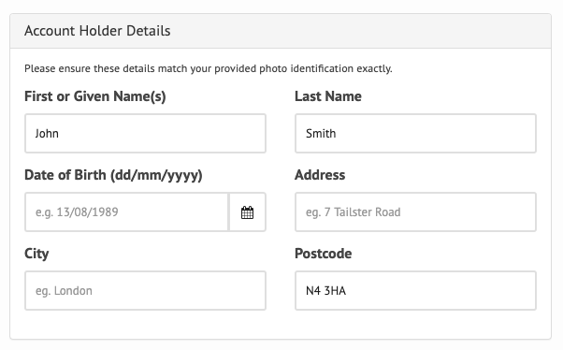Click into the Last Name input box
Image resolution: width=563 pixels, height=350 pixels.
tap(415, 133)
